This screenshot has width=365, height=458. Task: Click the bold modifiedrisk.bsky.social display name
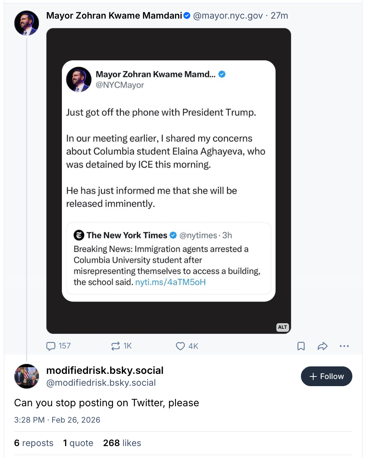pyautogui.click(x=105, y=370)
